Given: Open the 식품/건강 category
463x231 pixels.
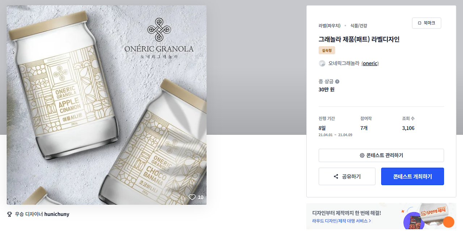Looking at the screenshot, I should pyautogui.click(x=359, y=26).
